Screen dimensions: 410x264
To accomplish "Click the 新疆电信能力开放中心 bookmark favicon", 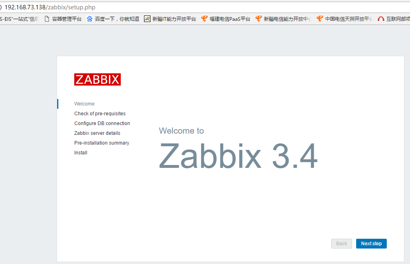I will (x=258, y=19).
